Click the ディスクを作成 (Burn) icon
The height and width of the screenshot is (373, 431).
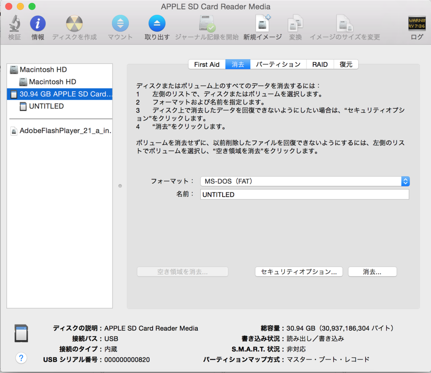coord(74,24)
